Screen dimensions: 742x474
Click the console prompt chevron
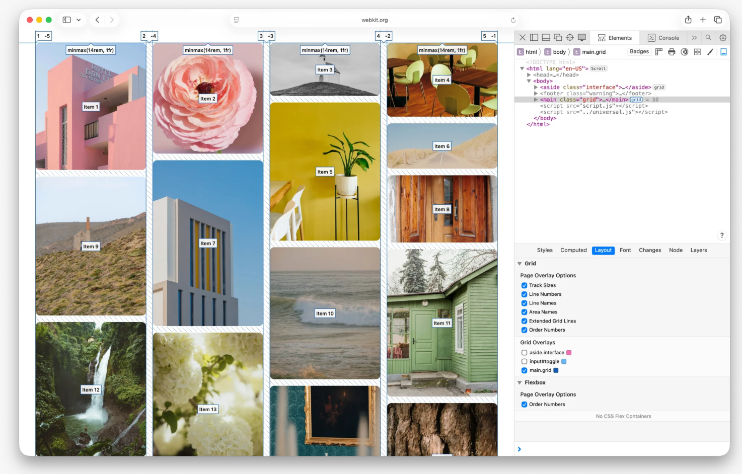520,449
